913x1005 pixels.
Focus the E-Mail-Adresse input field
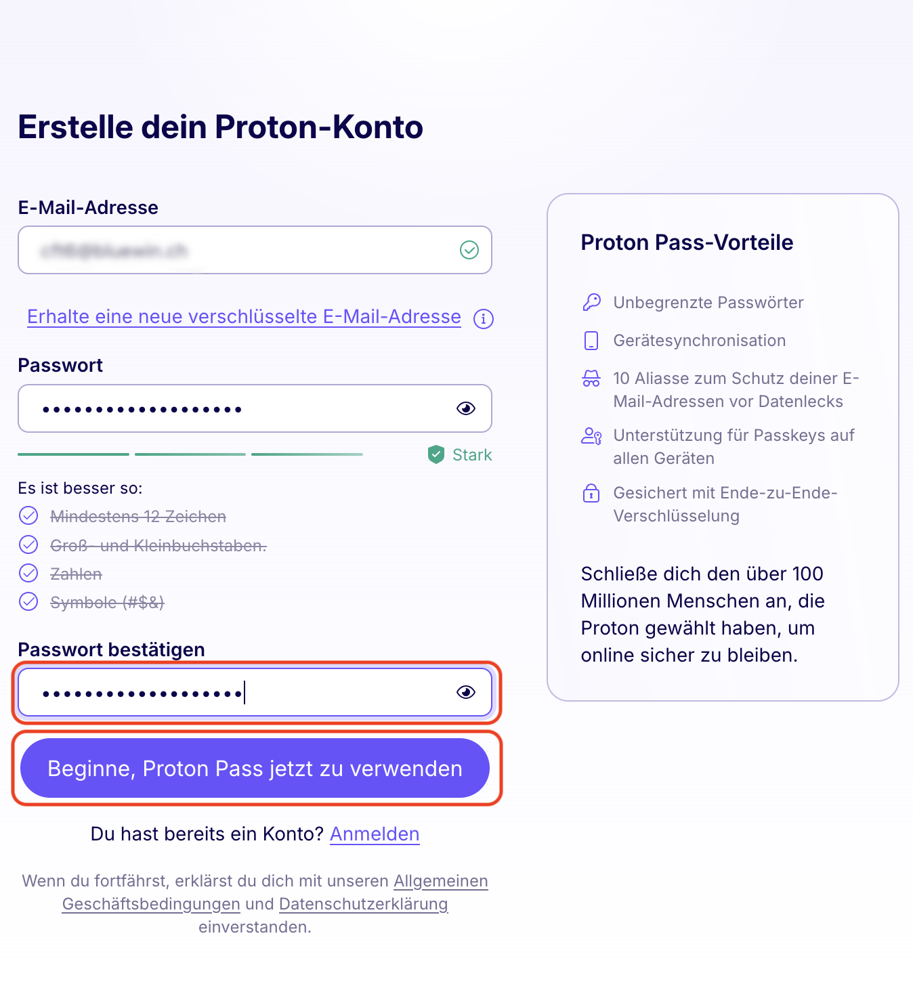255,250
